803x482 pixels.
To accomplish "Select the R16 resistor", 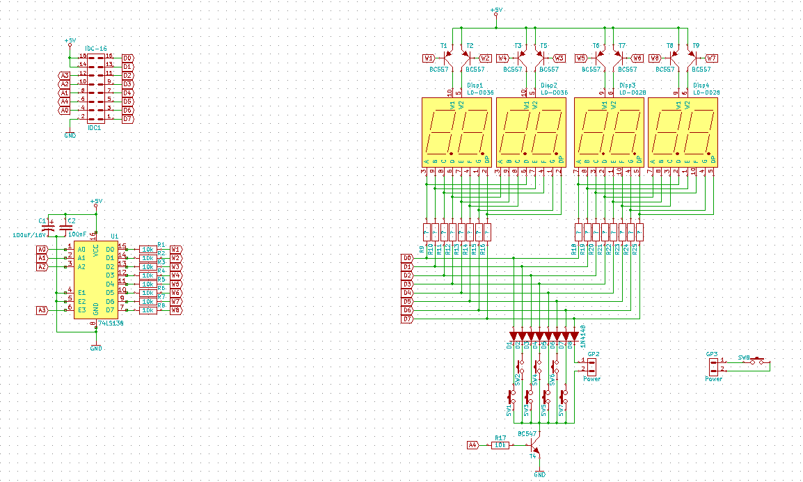I will [487, 232].
